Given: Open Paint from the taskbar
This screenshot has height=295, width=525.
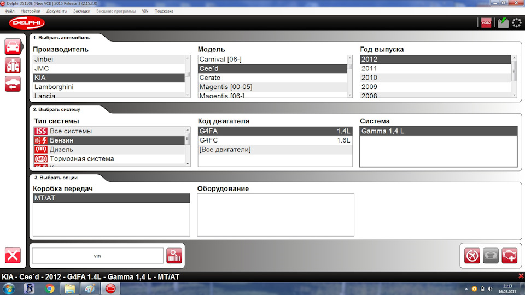Looking at the screenshot, I should click(x=90, y=288).
